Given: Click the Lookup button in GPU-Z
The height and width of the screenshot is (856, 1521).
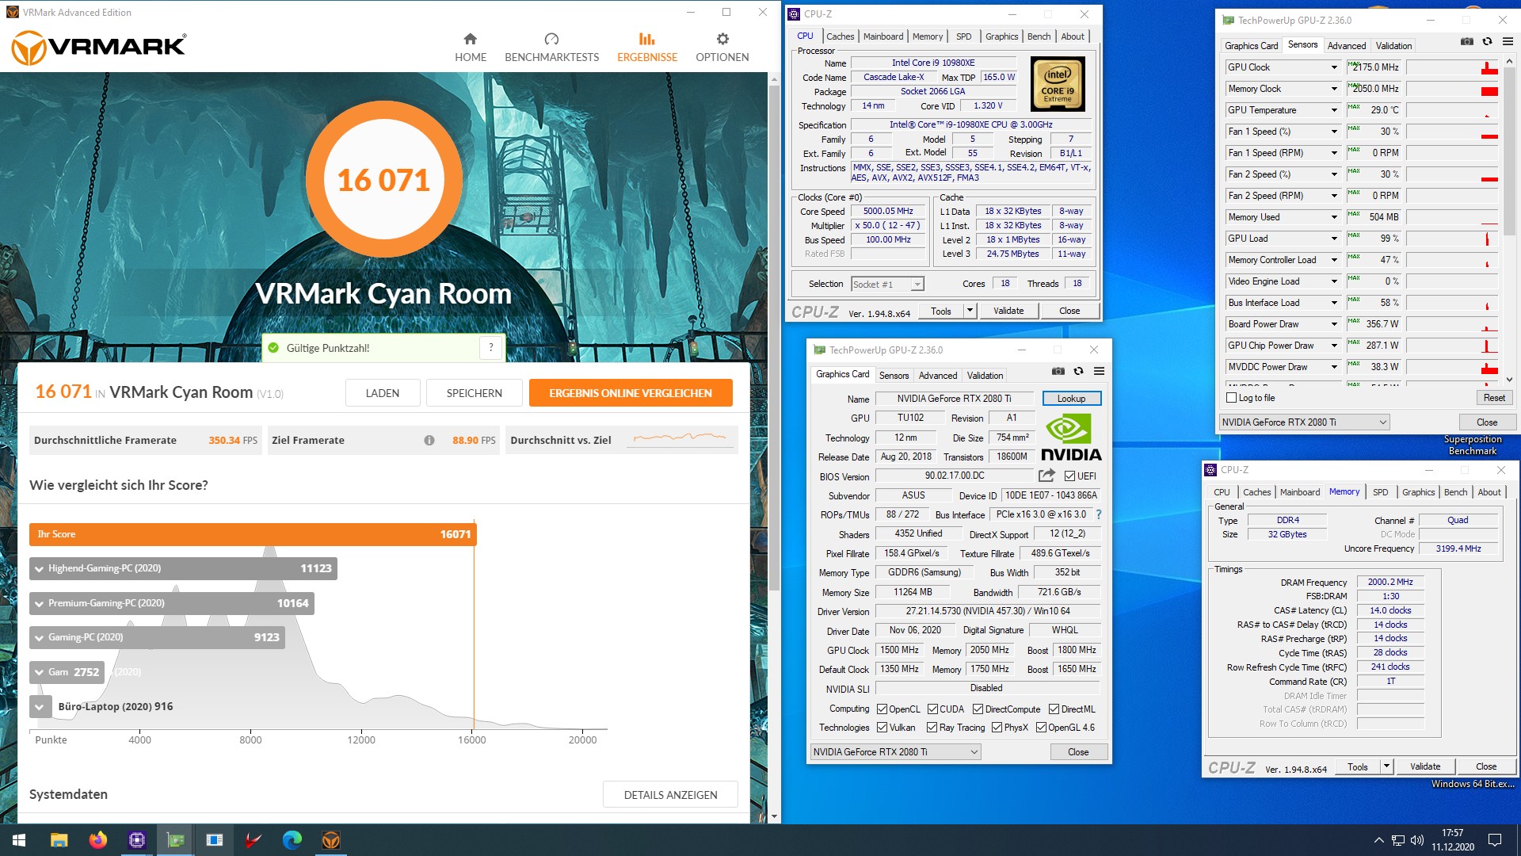Looking at the screenshot, I should (1072, 399).
